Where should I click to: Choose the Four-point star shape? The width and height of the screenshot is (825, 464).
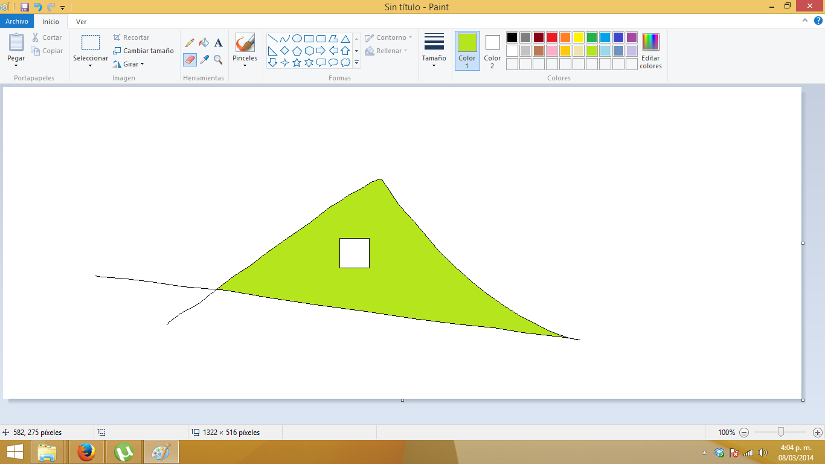tap(285, 62)
